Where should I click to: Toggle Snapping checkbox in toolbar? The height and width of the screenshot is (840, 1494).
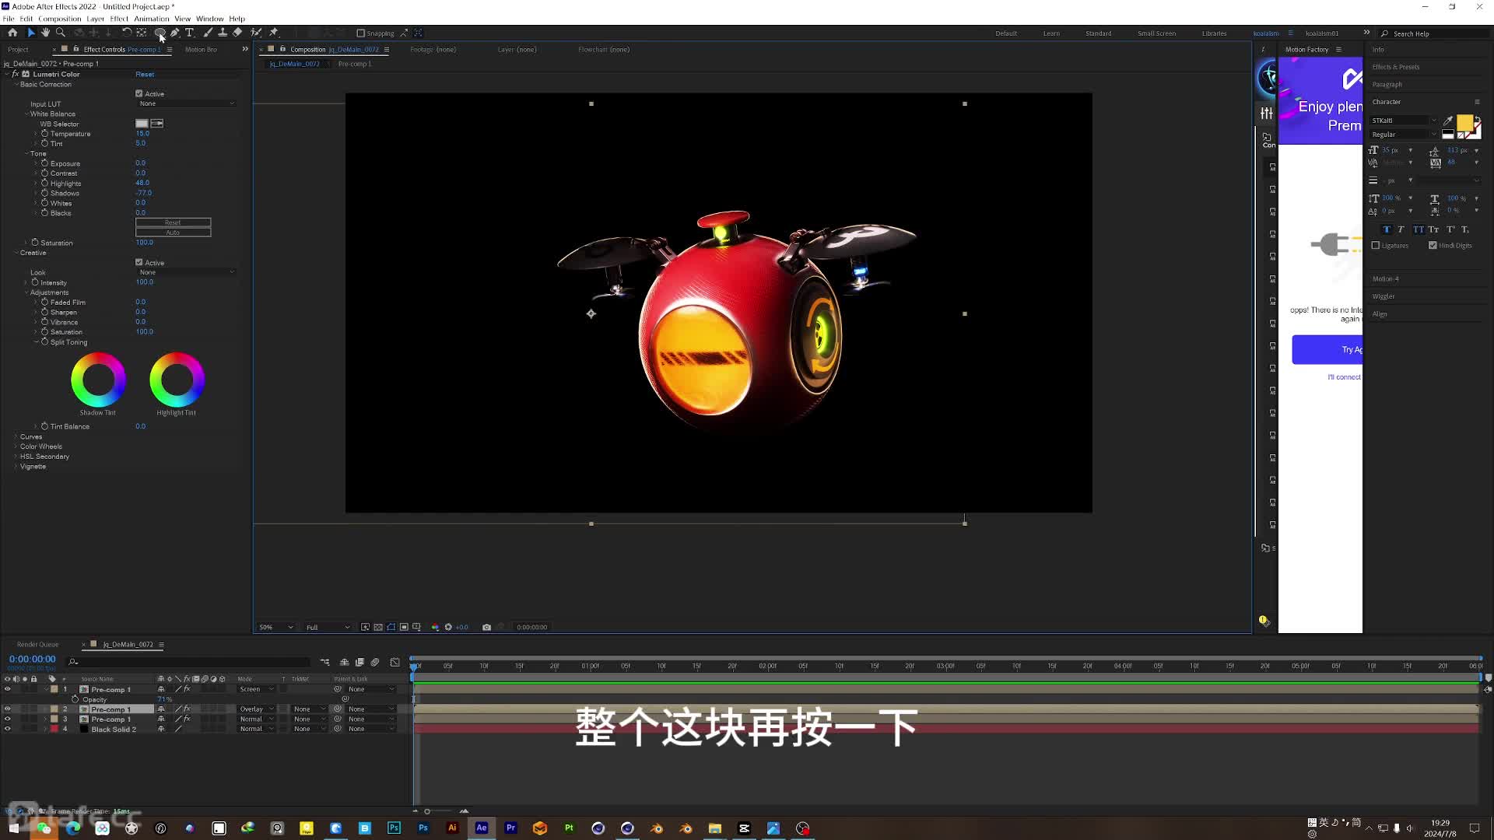tap(360, 33)
